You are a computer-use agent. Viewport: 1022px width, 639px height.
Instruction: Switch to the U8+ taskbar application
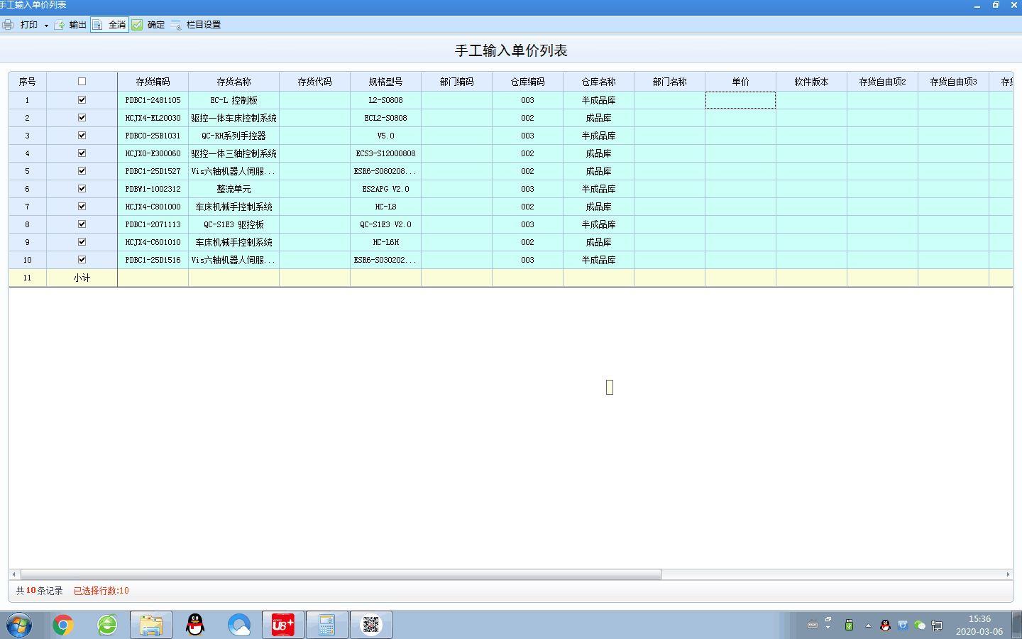pyautogui.click(x=283, y=625)
